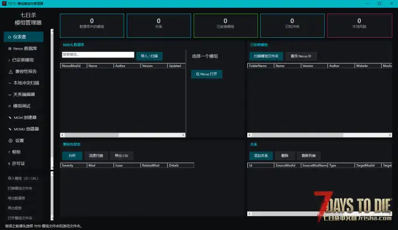Viewport: 398px width, 230px height.
Task: Click the FolderName column header
Action: click(x=261, y=66)
